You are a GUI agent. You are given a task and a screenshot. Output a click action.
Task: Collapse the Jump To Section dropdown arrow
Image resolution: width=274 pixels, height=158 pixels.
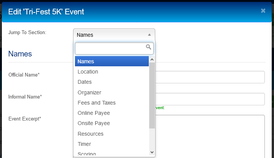point(149,34)
